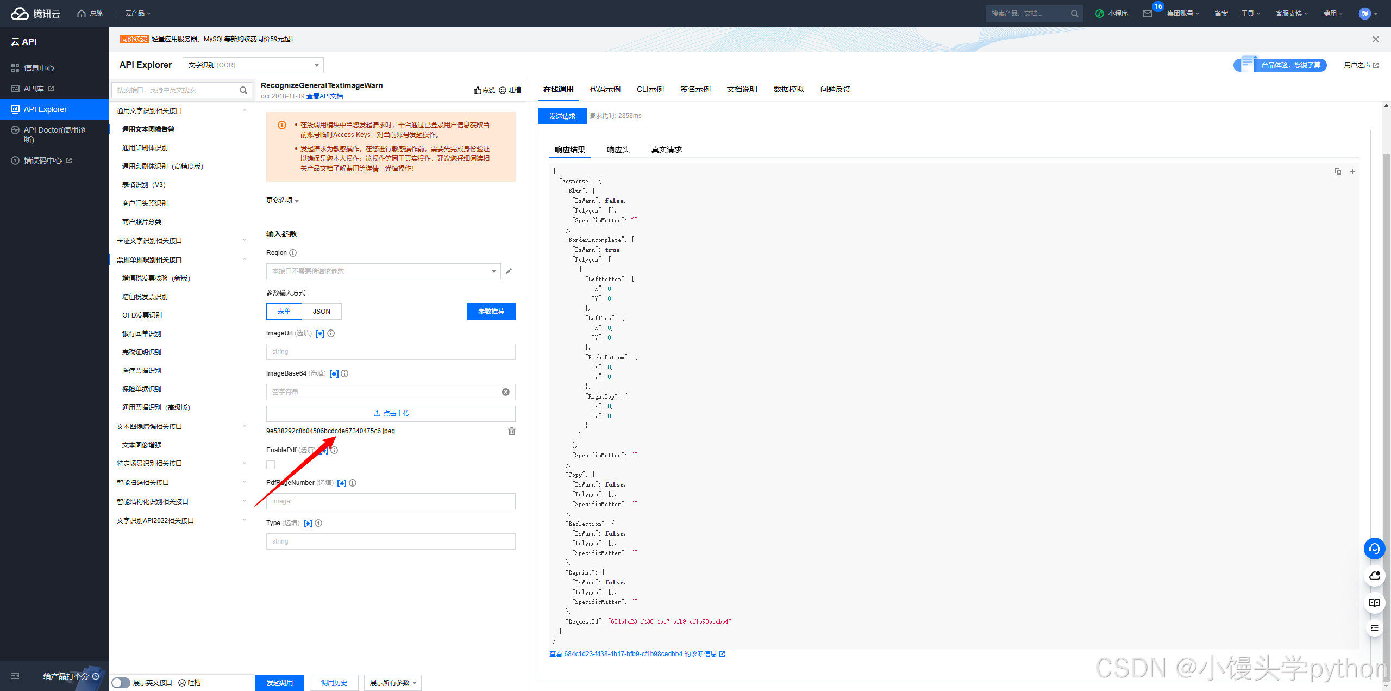This screenshot has height=691, width=1391.
Task: Switch to the 响应头 tab
Action: (x=618, y=150)
